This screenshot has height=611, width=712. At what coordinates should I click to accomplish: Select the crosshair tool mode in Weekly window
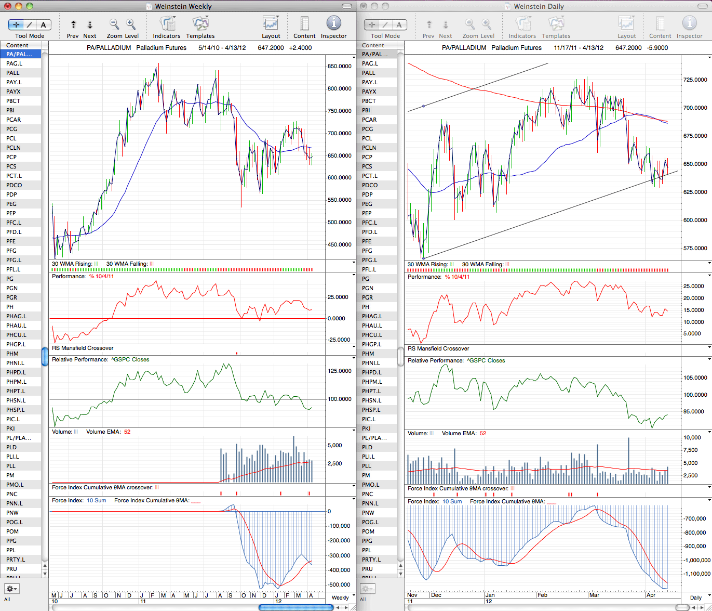click(x=17, y=24)
